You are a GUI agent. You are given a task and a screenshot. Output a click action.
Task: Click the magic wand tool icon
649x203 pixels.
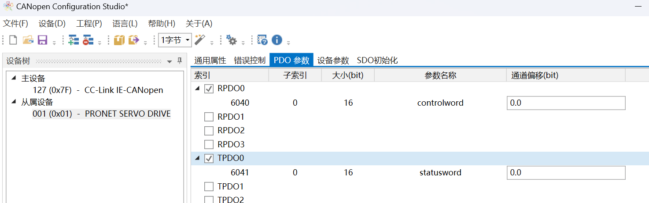pos(200,40)
